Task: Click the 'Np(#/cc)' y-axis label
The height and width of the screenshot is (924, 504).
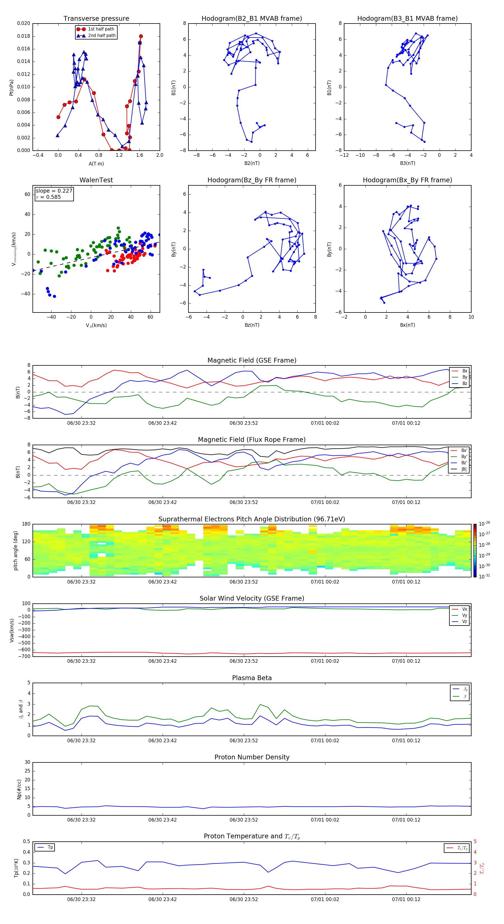Action: [19, 789]
